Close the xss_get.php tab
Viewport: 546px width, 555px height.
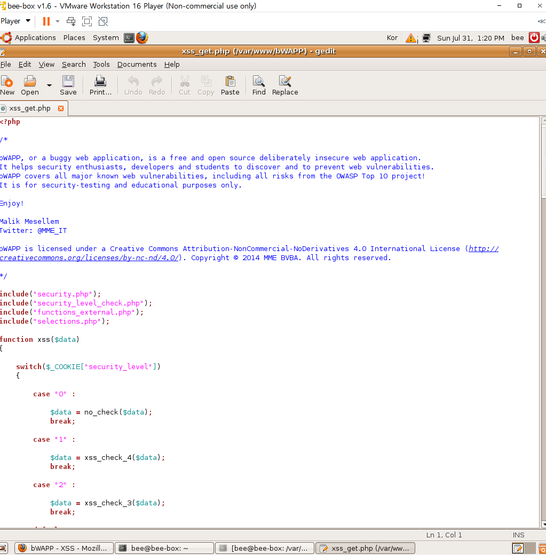[x=61, y=108]
